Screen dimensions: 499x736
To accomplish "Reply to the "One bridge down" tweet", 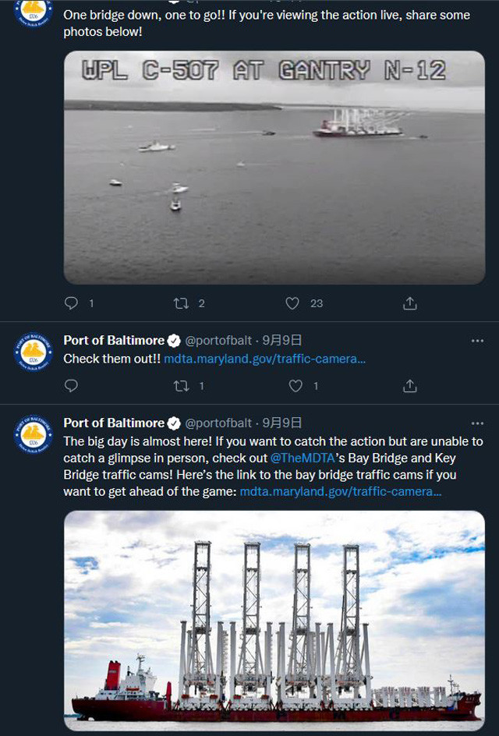I will pos(71,303).
